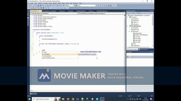The width and height of the screenshot is (181, 101).
Task: Click the Save icon in toolbar
Action: coord(38,6)
